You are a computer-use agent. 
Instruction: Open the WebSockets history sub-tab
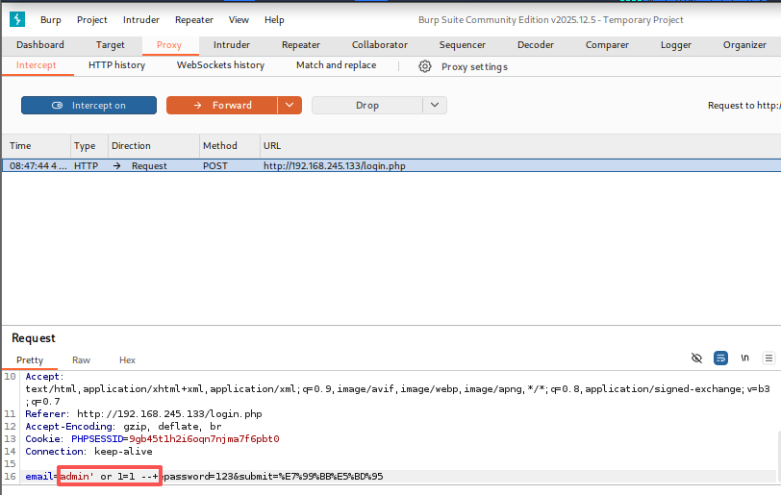[220, 65]
